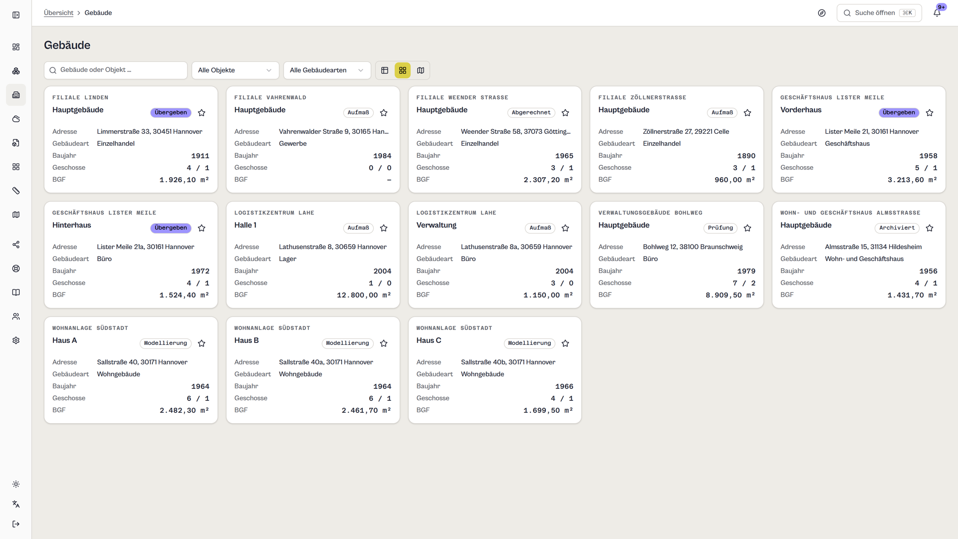The height and width of the screenshot is (539, 958).
Task: Open the ruler measurement icon in sidebar
Action: point(16,191)
